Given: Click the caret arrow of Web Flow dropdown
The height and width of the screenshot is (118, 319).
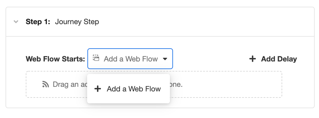Looking at the screenshot, I should (165, 59).
